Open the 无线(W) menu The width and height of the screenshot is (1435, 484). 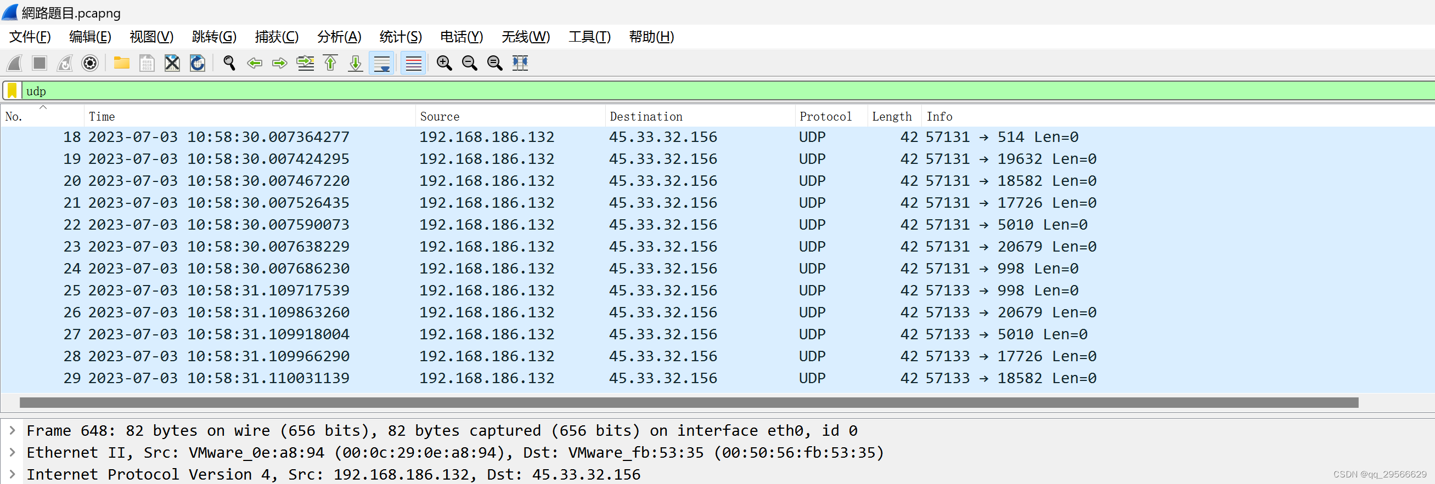(525, 37)
